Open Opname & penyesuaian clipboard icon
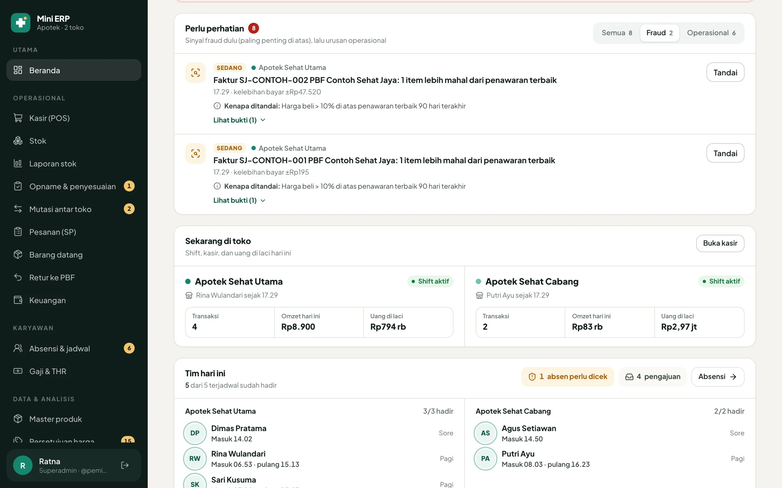Viewport: 782px width, 488px height. [18, 186]
